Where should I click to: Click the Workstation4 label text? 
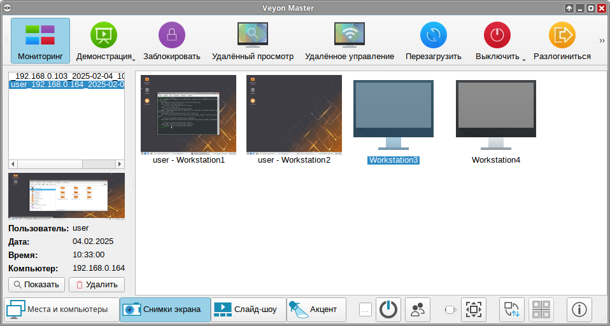coord(496,160)
